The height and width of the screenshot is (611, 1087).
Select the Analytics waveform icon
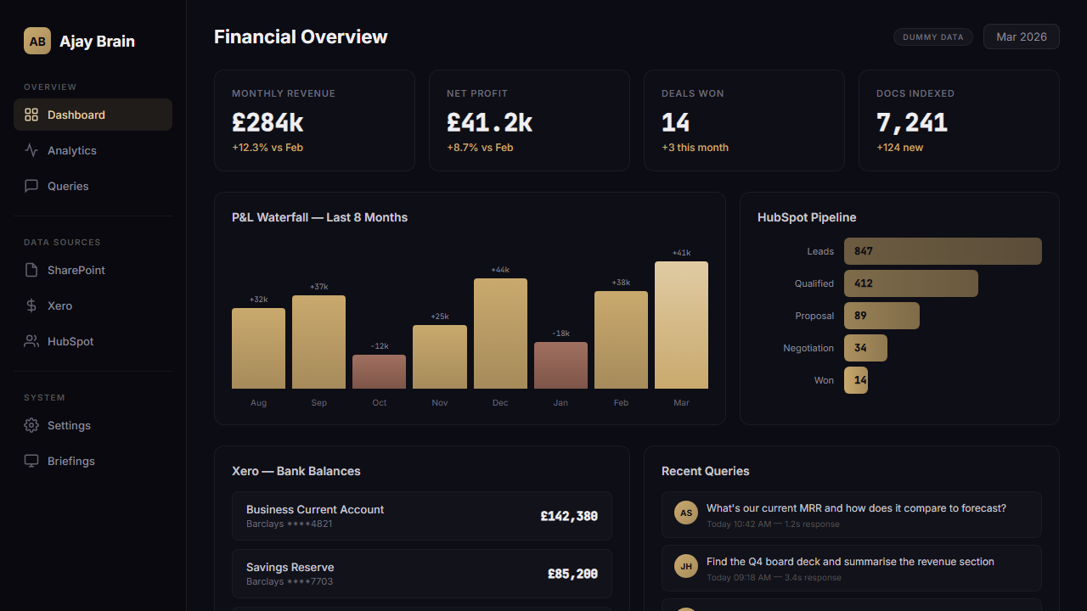[31, 150]
